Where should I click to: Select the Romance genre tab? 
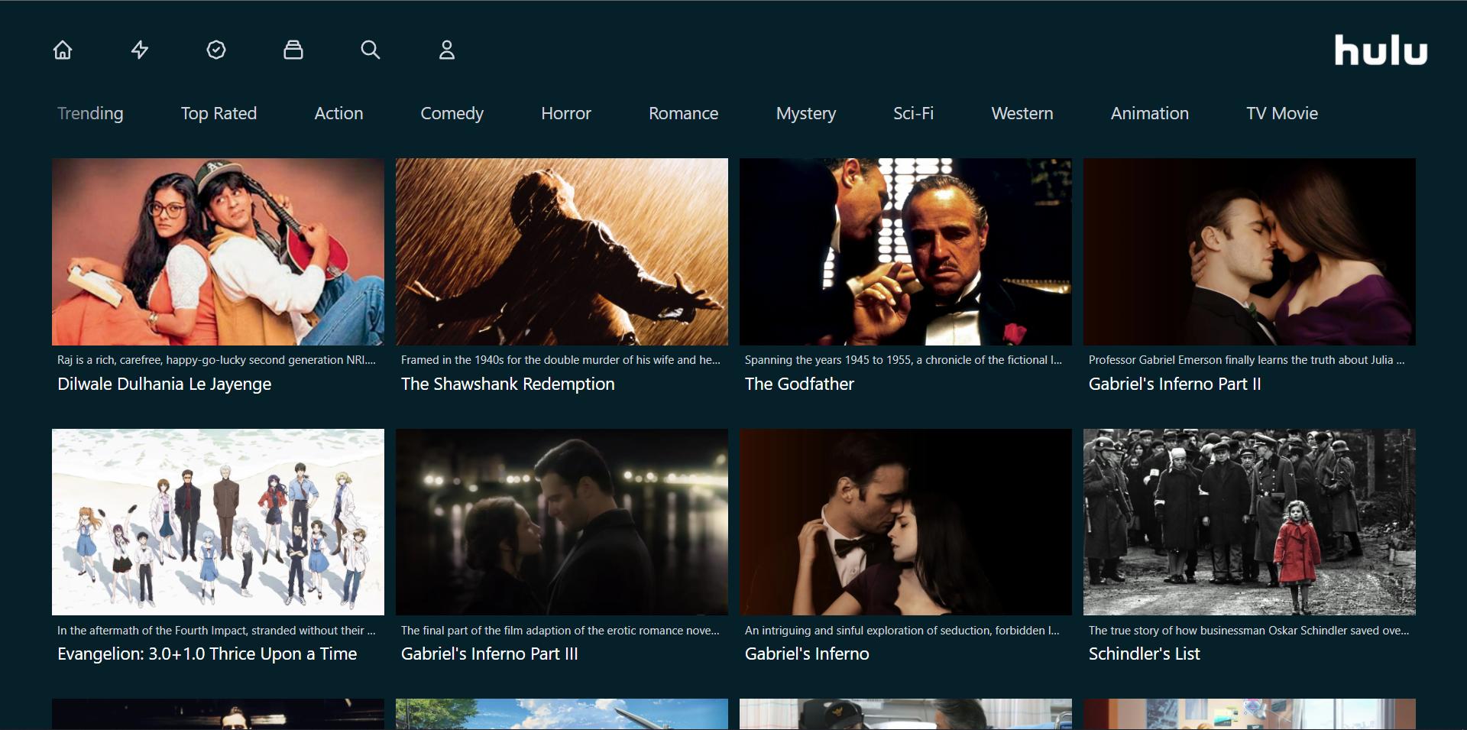click(x=683, y=113)
